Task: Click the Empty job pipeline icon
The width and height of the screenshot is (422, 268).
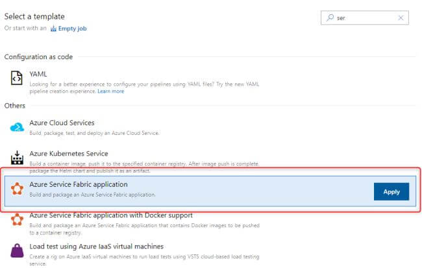Action: (53, 29)
